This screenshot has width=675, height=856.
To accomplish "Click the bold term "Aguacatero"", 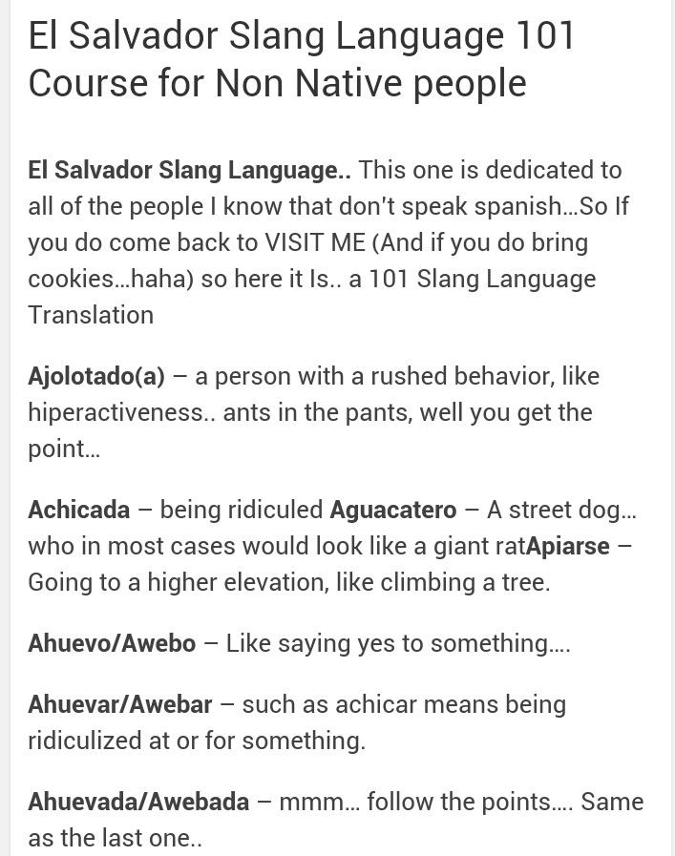I will [393, 510].
